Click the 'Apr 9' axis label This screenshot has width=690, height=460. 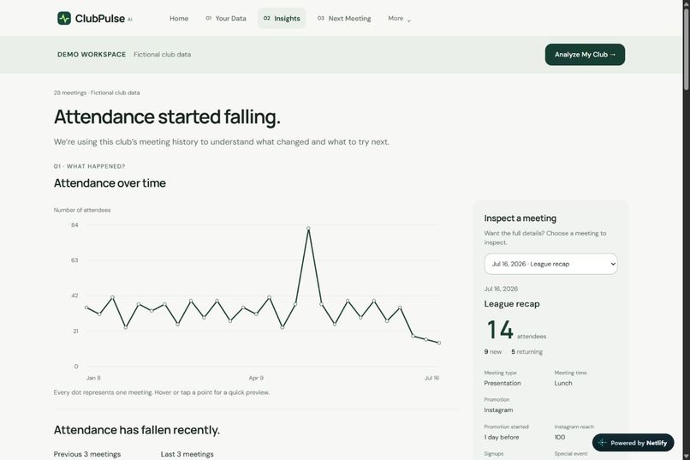(256, 378)
